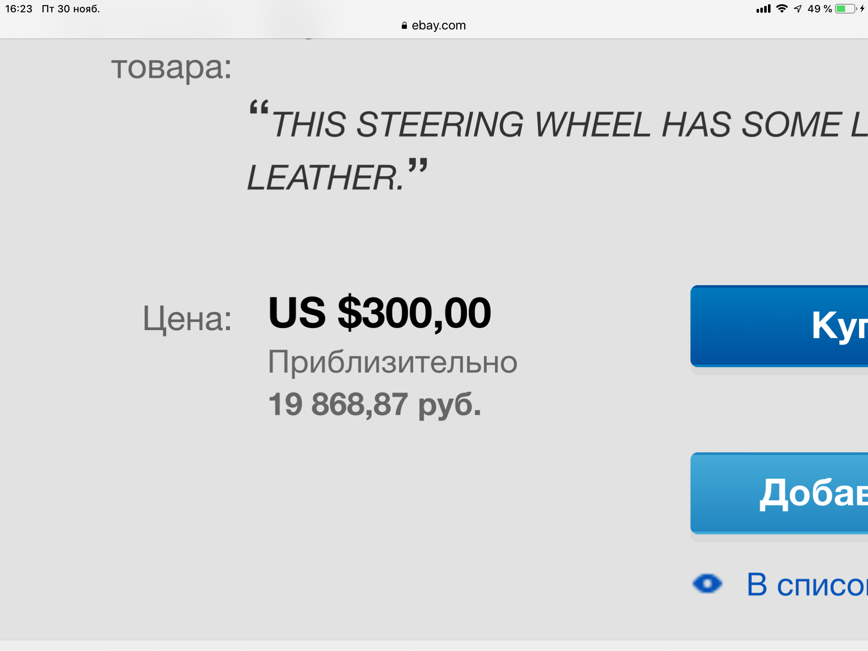Tap the Wi-Fi status icon
868x651 pixels.
click(x=782, y=8)
